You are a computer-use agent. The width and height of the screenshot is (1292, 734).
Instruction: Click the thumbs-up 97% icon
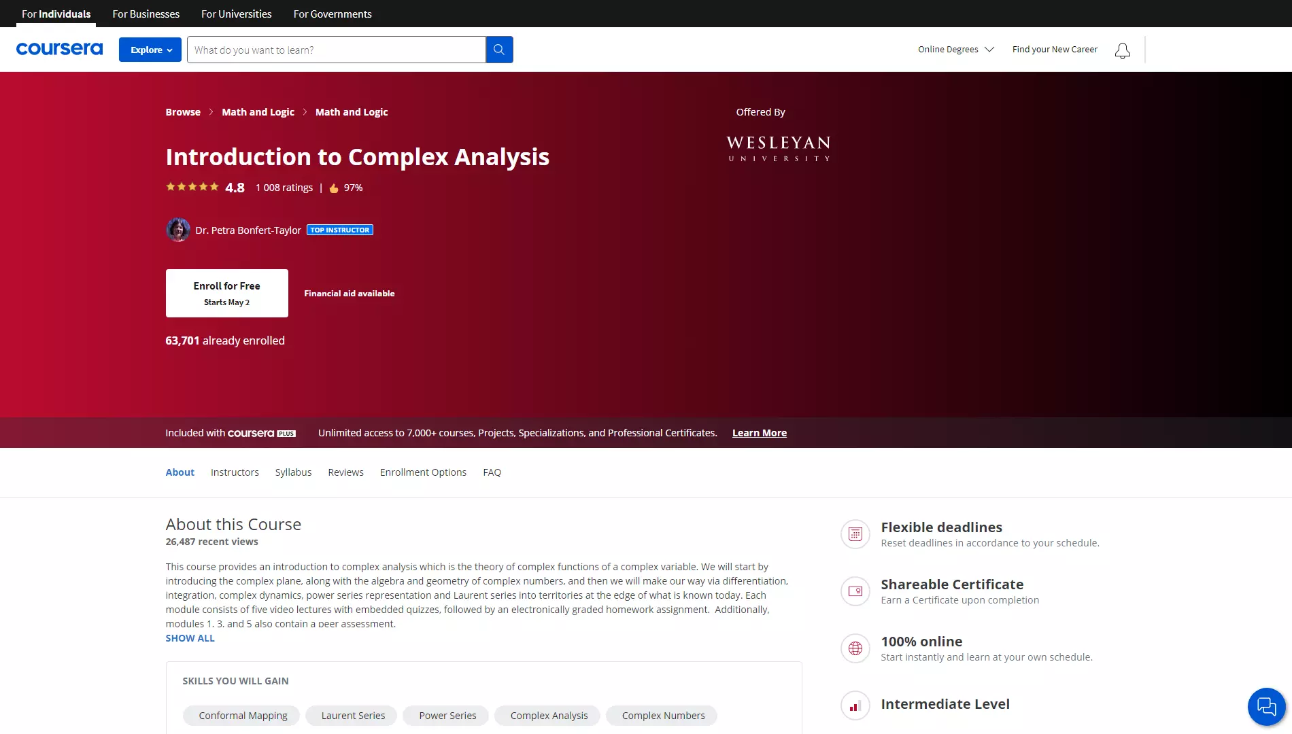pos(334,188)
